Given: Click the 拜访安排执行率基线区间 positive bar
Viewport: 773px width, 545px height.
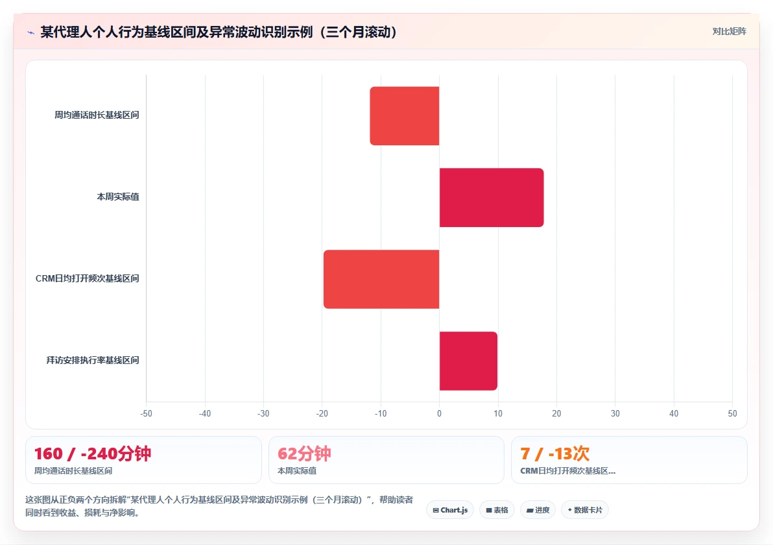Looking at the screenshot, I should tap(468, 361).
